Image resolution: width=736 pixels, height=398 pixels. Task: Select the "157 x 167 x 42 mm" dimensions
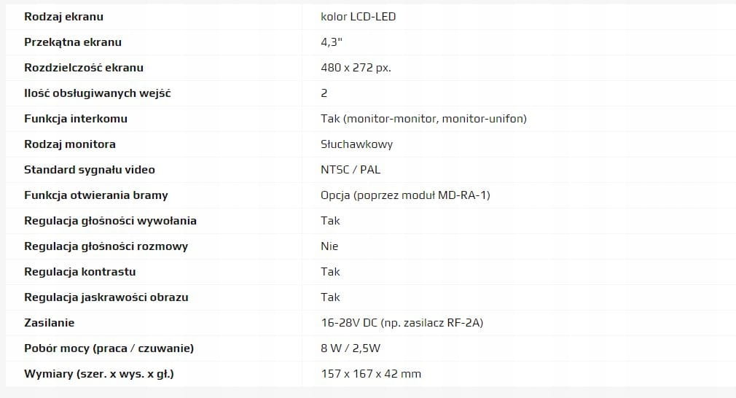371,374
